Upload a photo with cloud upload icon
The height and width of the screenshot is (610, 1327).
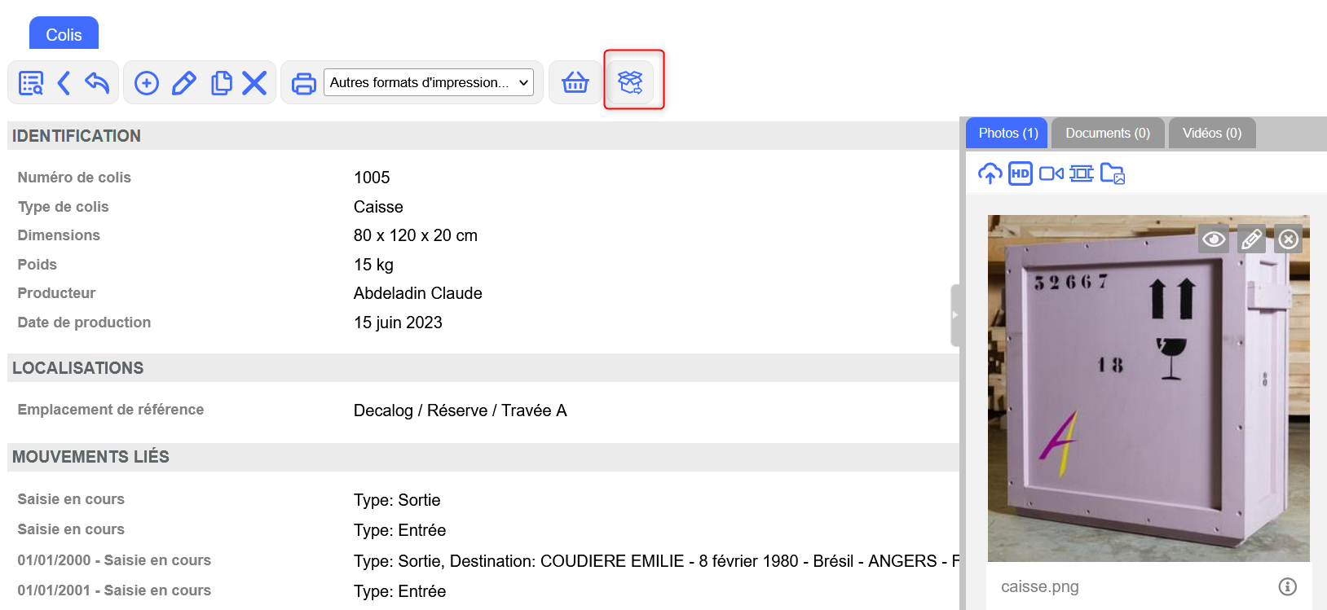click(990, 173)
